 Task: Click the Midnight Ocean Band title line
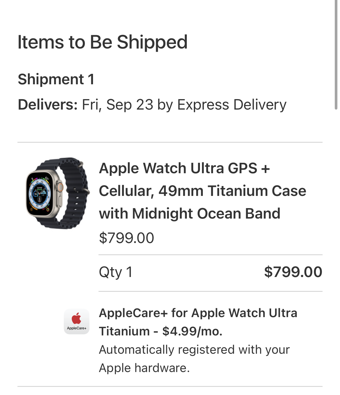point(189,214)
